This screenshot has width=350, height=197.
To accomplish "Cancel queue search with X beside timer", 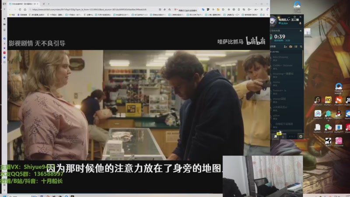I will [301, 31].
